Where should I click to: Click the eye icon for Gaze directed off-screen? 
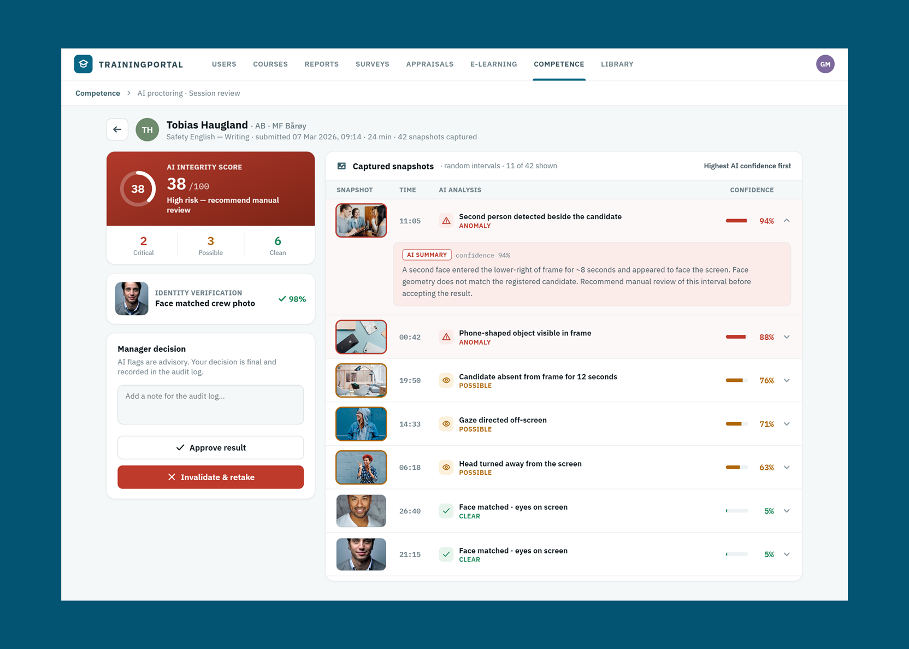pyautogui.click(x=446, y=424)
